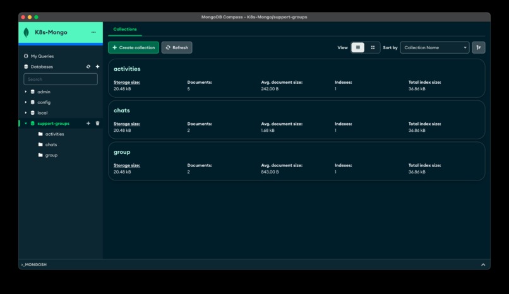509x294 pixels.
Task: Drop the support-groups database with trash icon
Action: coord(97,123)
